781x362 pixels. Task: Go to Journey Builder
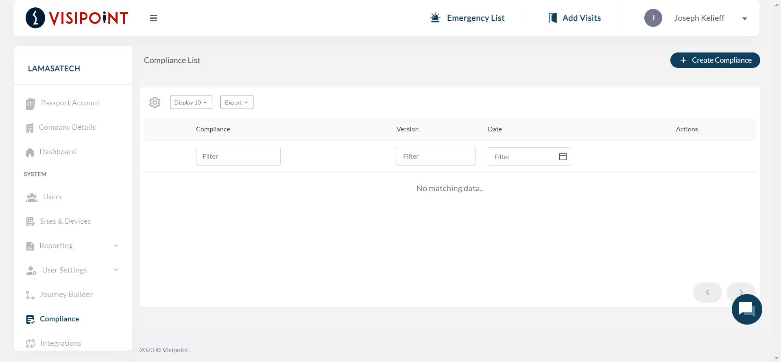tap(66, 294)
